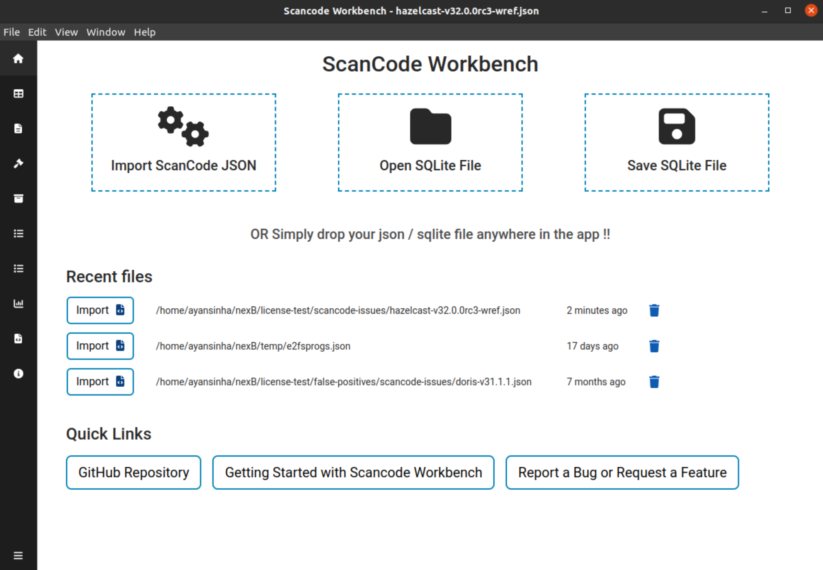Open the View menu
823x570 pixels.
66,32
